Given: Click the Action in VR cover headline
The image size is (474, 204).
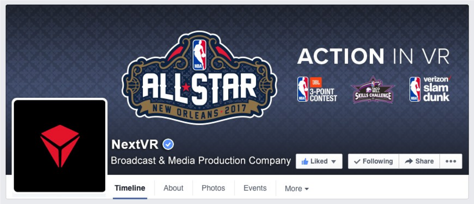Looking at the screenshot, I should click(374, 57).
